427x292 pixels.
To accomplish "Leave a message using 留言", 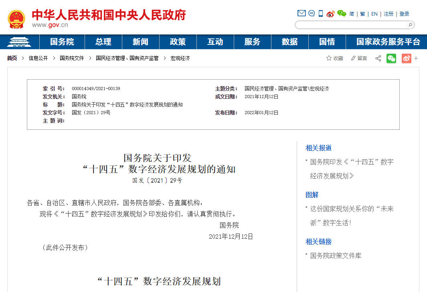I will pyautogui.click(x=359, y=58).
